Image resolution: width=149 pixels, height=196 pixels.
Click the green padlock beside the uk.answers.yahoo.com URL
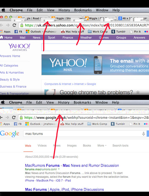pos(22,25)
